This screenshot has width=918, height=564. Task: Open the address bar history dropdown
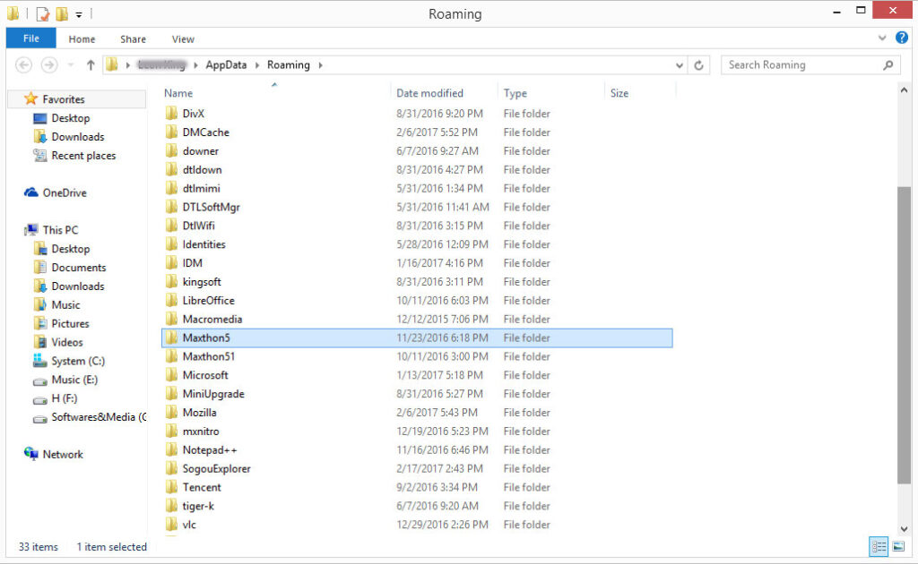click(x=680, y=64)
